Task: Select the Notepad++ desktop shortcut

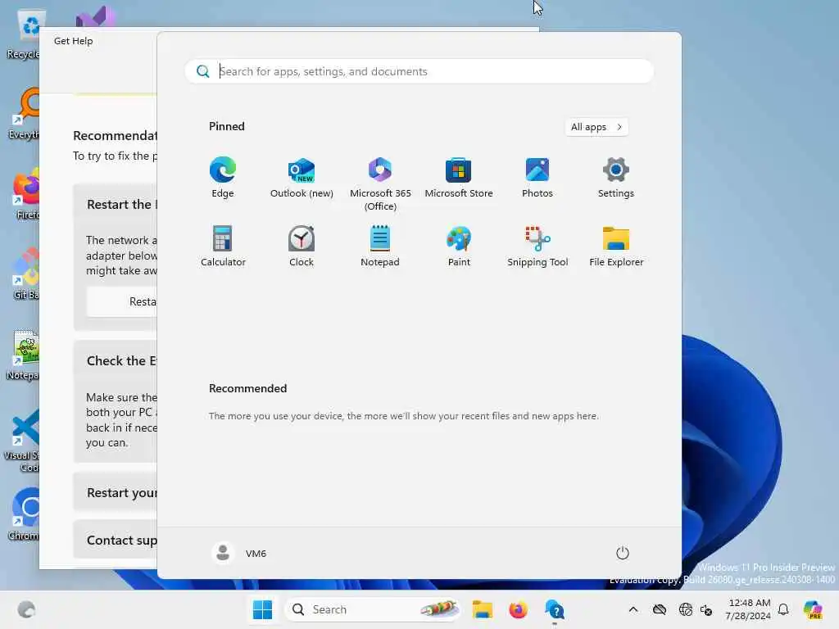Action: pyautogui.click(x=23, y=355)
